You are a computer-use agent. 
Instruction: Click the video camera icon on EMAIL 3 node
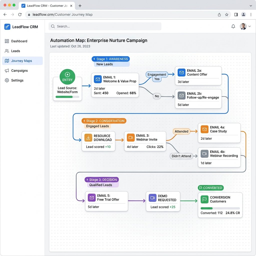coord(130,137)
